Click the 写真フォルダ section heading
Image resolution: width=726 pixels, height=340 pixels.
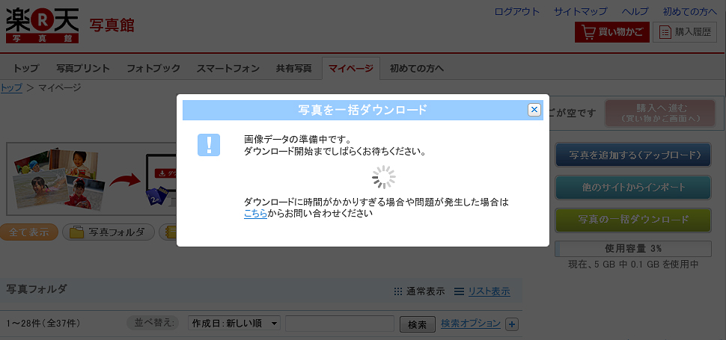click(37, 289)
